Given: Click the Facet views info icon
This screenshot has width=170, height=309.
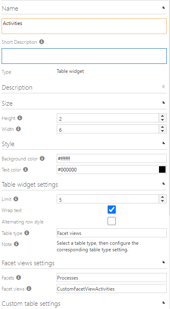Looking at the screenshot, I should point(29,289).
